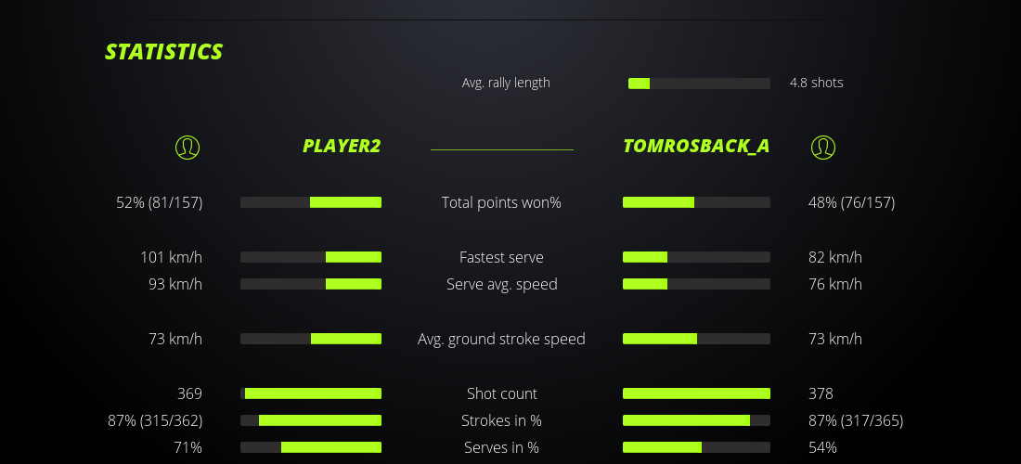This screenshot has width=1021, height=464.
Task: Select the Fastest serve label
Action: [501, 257]
